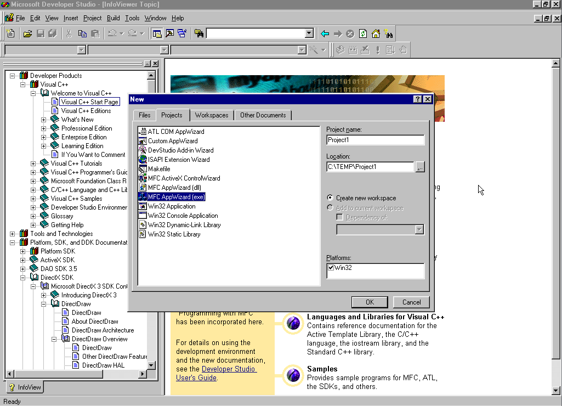Open the Dependency of dropdown list
The height and width of the screenshot is (406, 562).
(419, 229)
